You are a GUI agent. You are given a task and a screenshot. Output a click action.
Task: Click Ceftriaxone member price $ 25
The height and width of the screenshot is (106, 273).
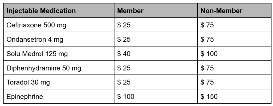[156, 25]
